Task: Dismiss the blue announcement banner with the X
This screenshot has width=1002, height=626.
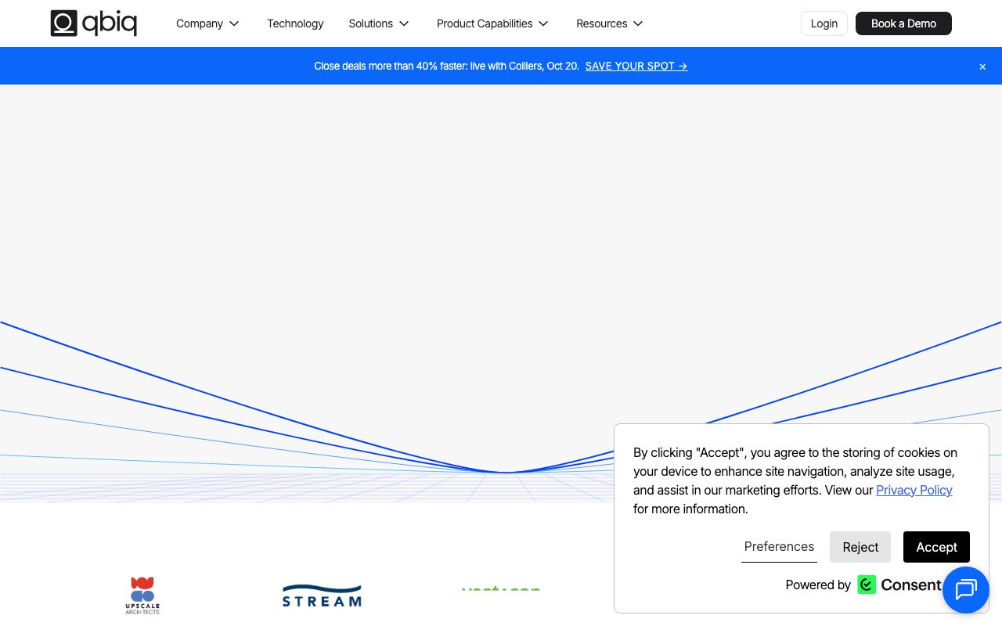Action: point(982,67)
